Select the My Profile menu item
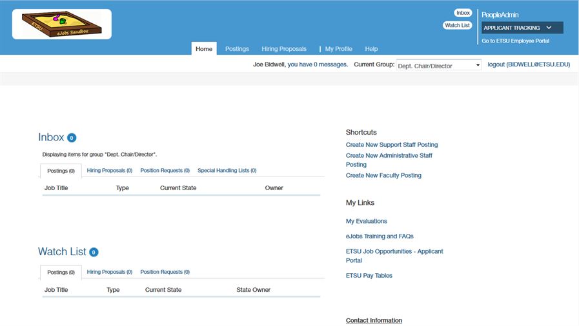 tap(338, 49)
